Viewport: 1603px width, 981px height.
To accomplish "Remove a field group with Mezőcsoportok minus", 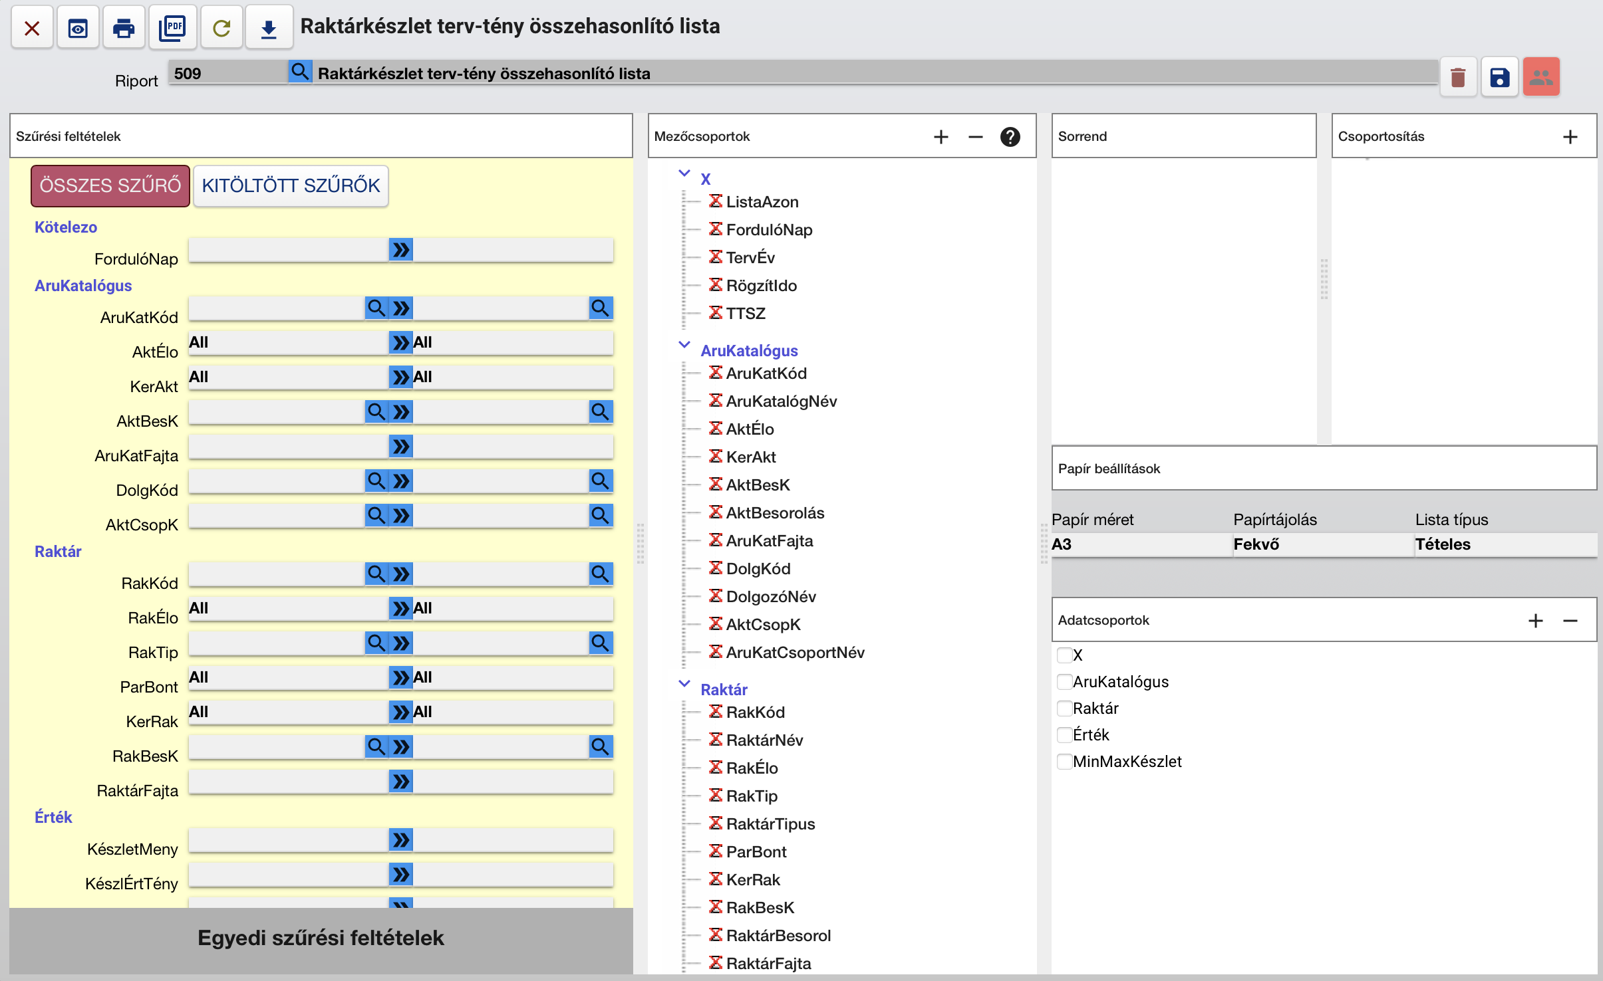I will [x=975, y=137].
